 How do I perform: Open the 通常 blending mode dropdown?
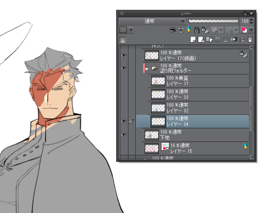(x=152, y=21)
